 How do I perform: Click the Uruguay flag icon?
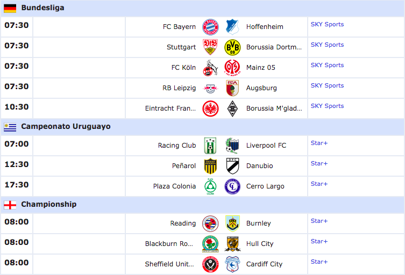[10, 127]
